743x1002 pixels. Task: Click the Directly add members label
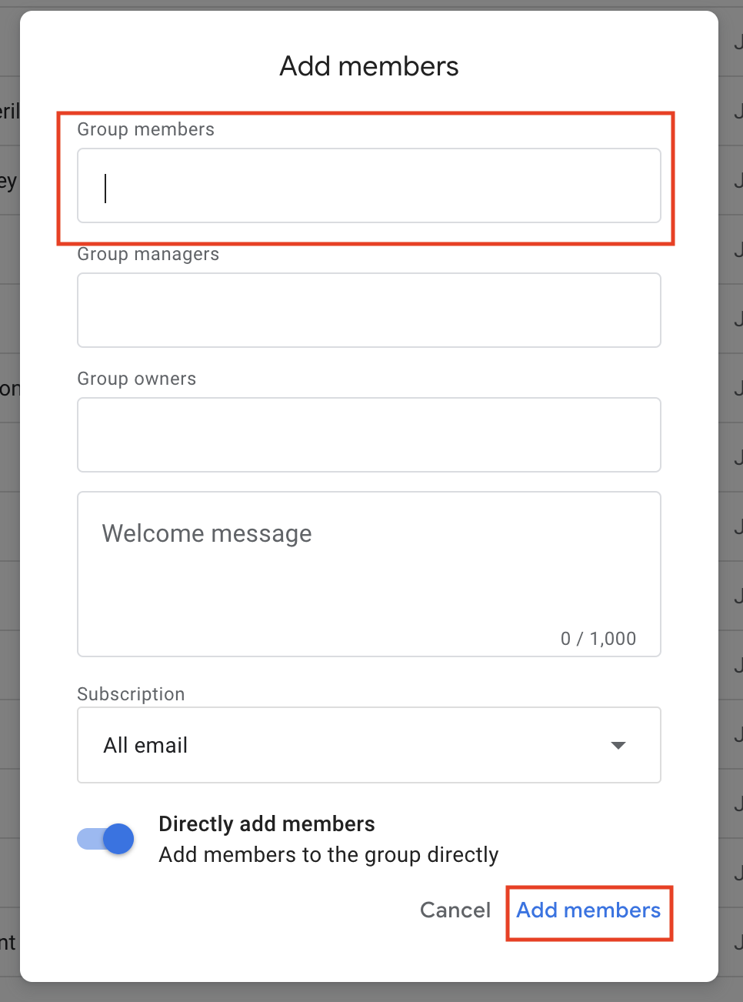[x=267, y=824]
